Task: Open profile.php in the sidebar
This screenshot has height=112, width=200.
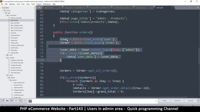Action: (14, 48)
